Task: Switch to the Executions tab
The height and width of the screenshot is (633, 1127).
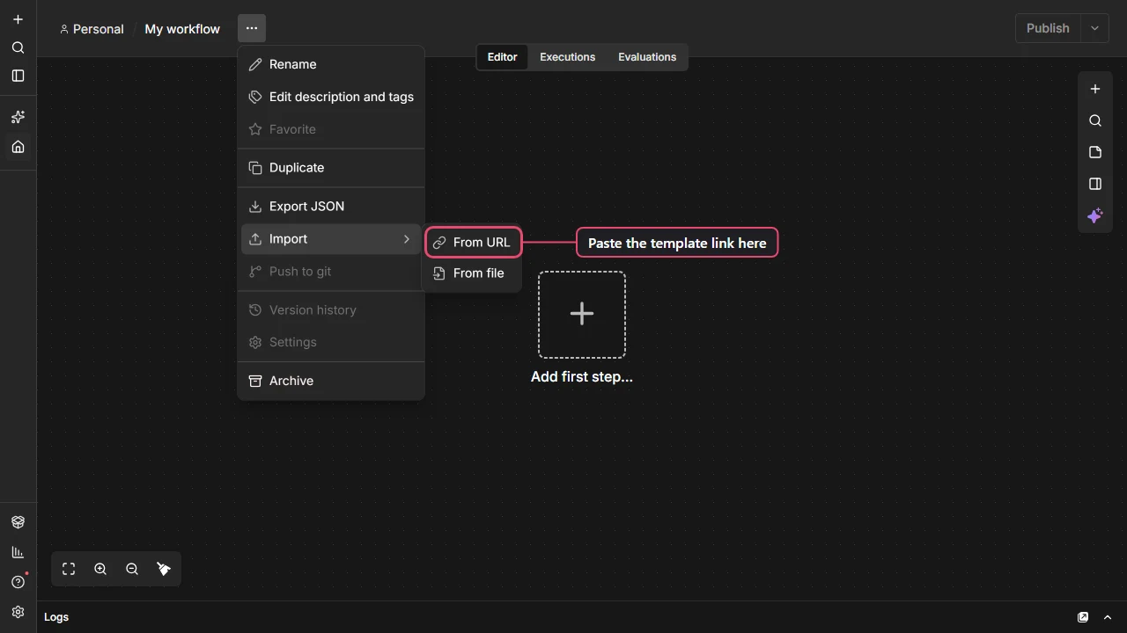Action: [568, 57]
